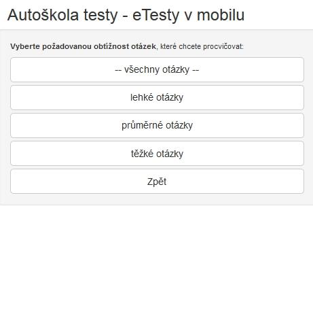Click the bold "Vyberte požadovanou obtížnost otázek" text
This screenshot has height=323, width=313.
[x=83, y=46]
